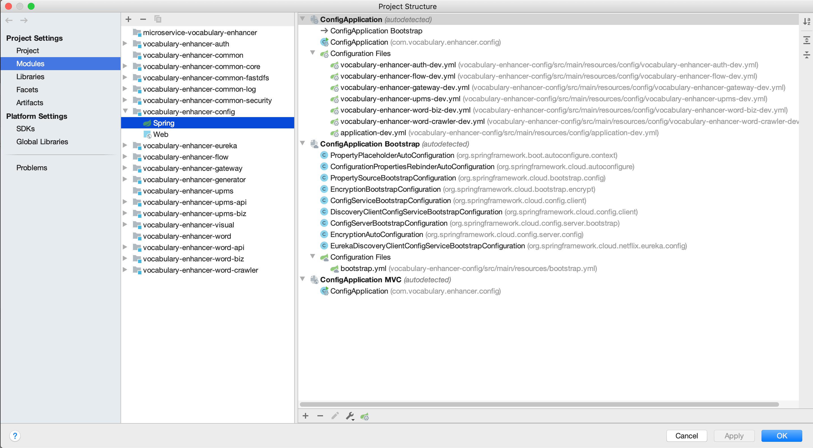The height and width of the screenshot is (448, 813).
Task: Click the add module plus icon
Action: click(x=128, y=19)
